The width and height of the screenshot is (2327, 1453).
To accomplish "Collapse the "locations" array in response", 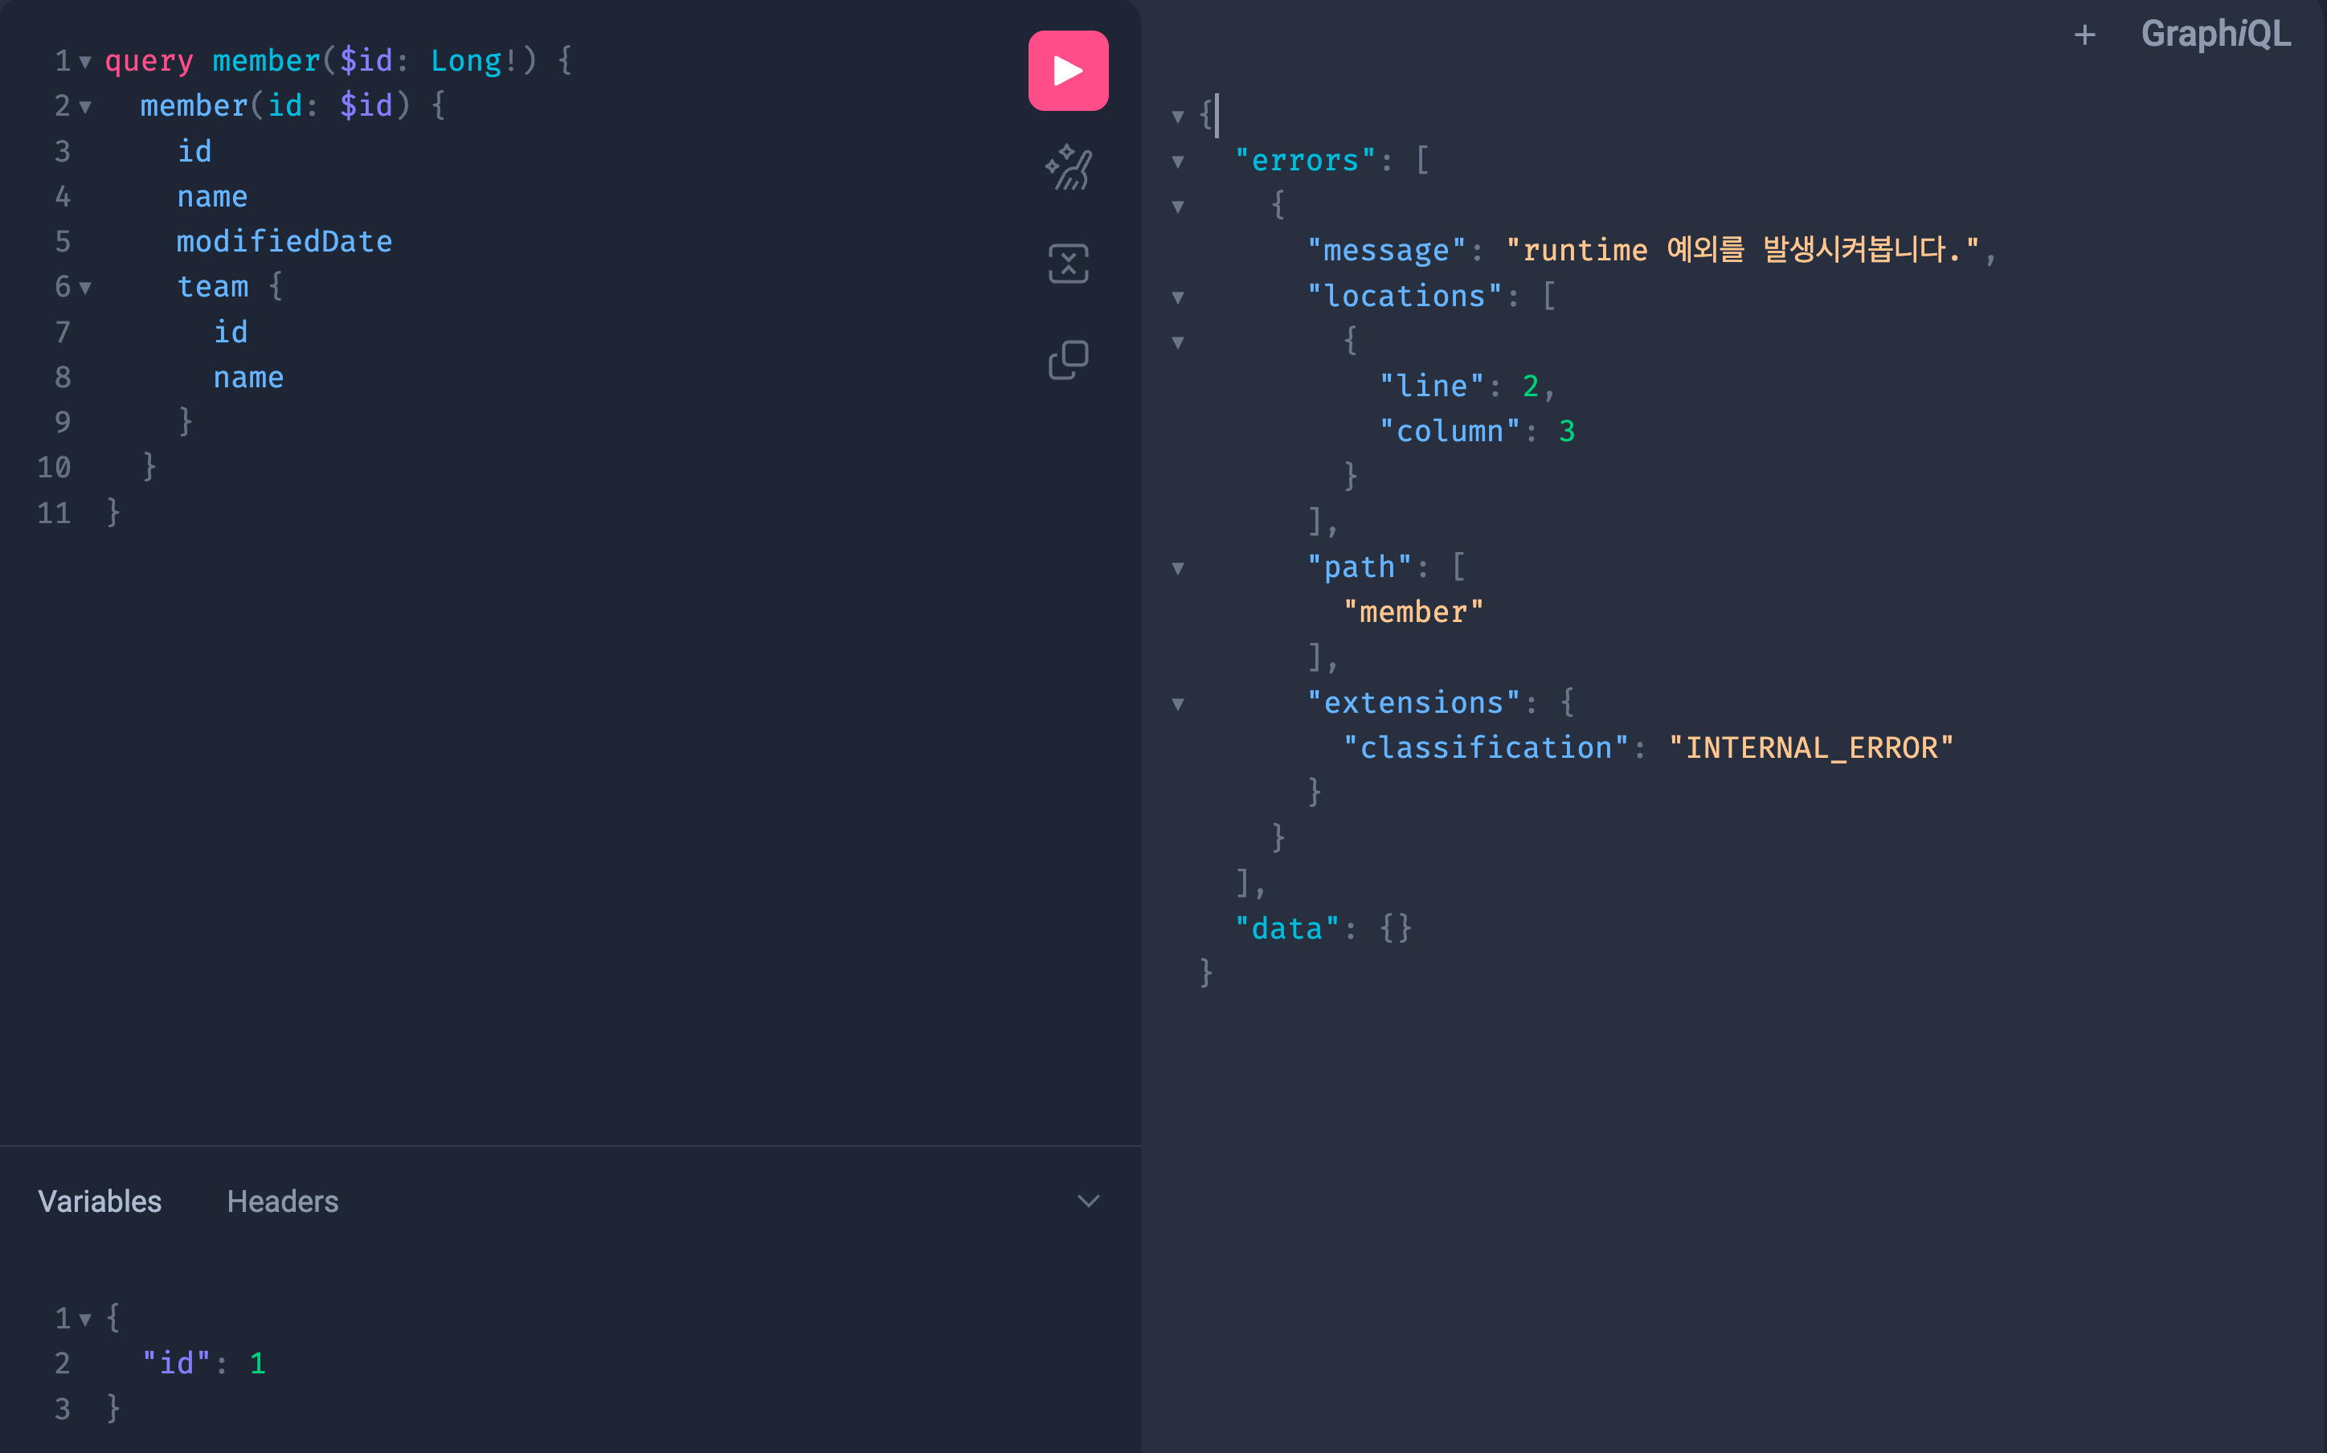I will (x=1178, y=298).
